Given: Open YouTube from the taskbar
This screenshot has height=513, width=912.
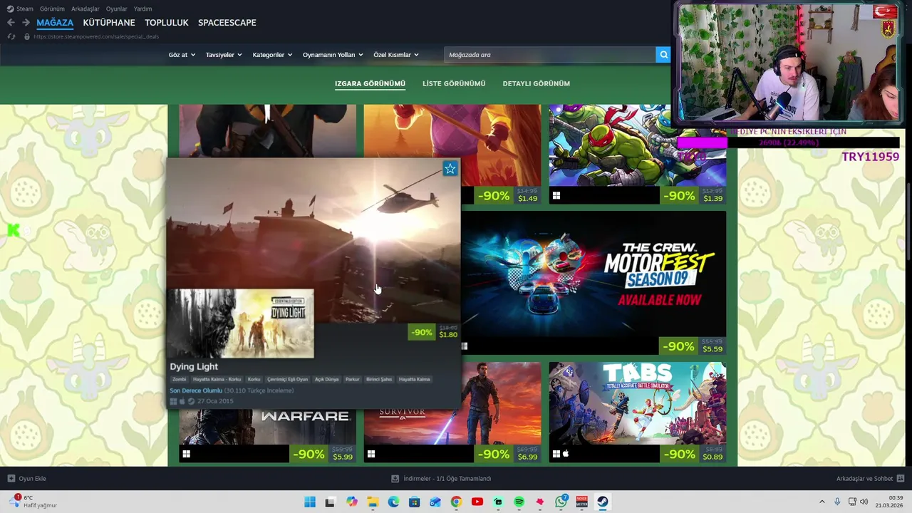Looking at the screenshot, I should 477,502.
